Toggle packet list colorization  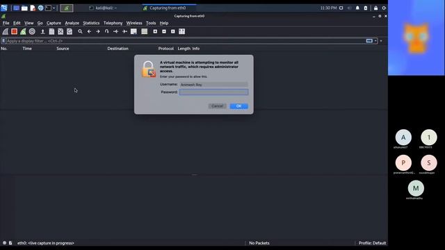coord(145,31)
